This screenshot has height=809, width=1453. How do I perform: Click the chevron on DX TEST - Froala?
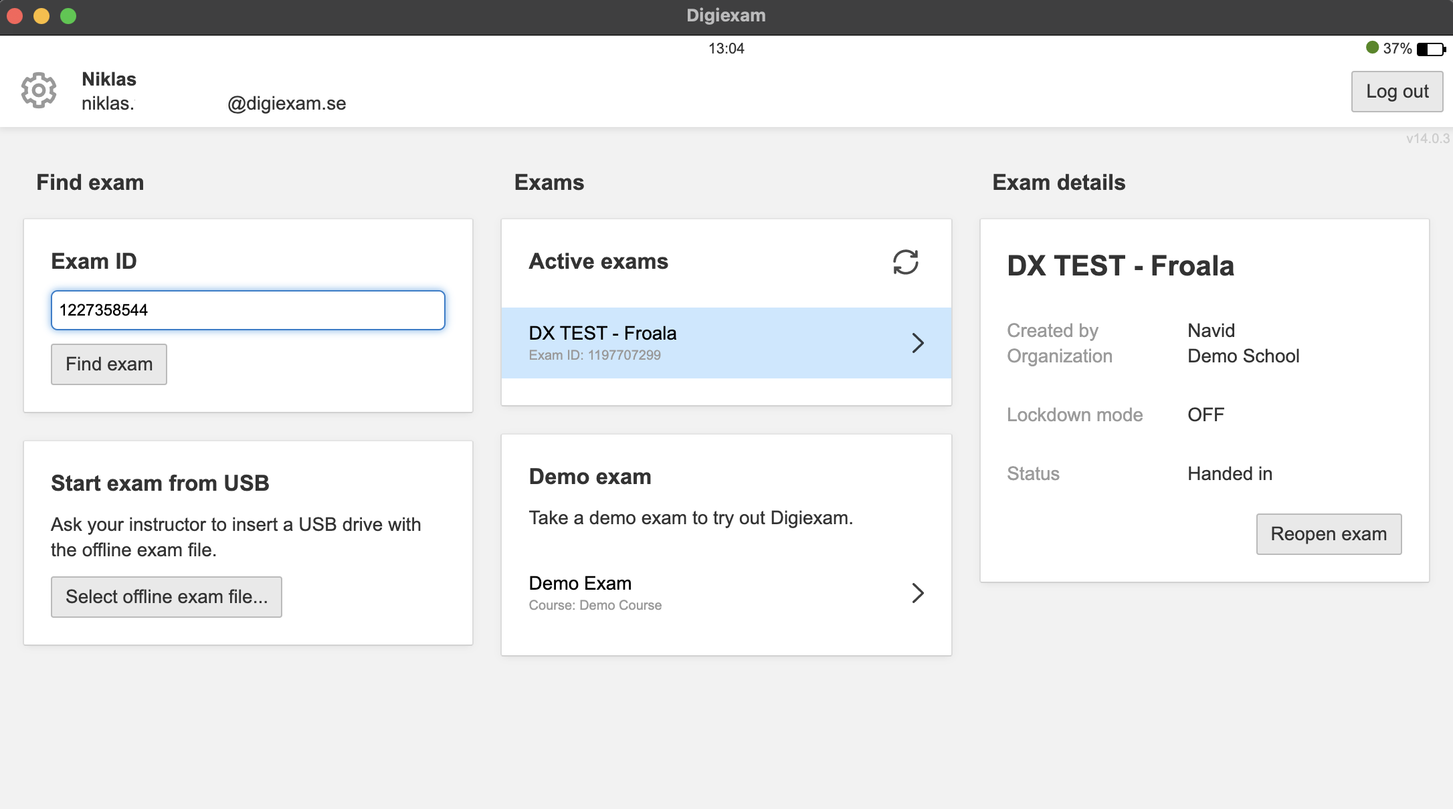[918, 343]
